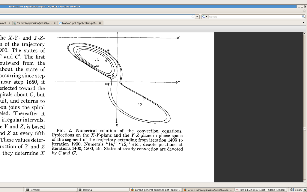Open the list all tabs dropdown
Screen dimensions: 307x192
click(x=303, y=23)
